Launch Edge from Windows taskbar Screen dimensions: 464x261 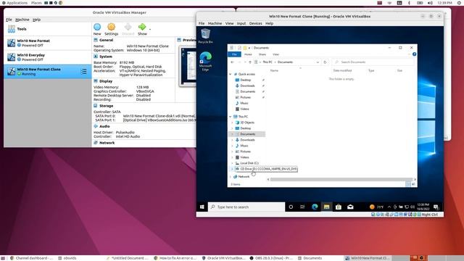315,207
